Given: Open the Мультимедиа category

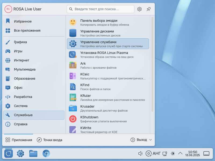Looking at the screenshot, I should point(34,69).
